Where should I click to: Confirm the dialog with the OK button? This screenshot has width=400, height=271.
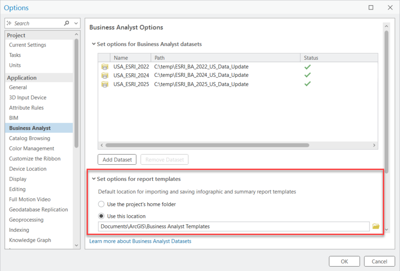tap(344, 261)
